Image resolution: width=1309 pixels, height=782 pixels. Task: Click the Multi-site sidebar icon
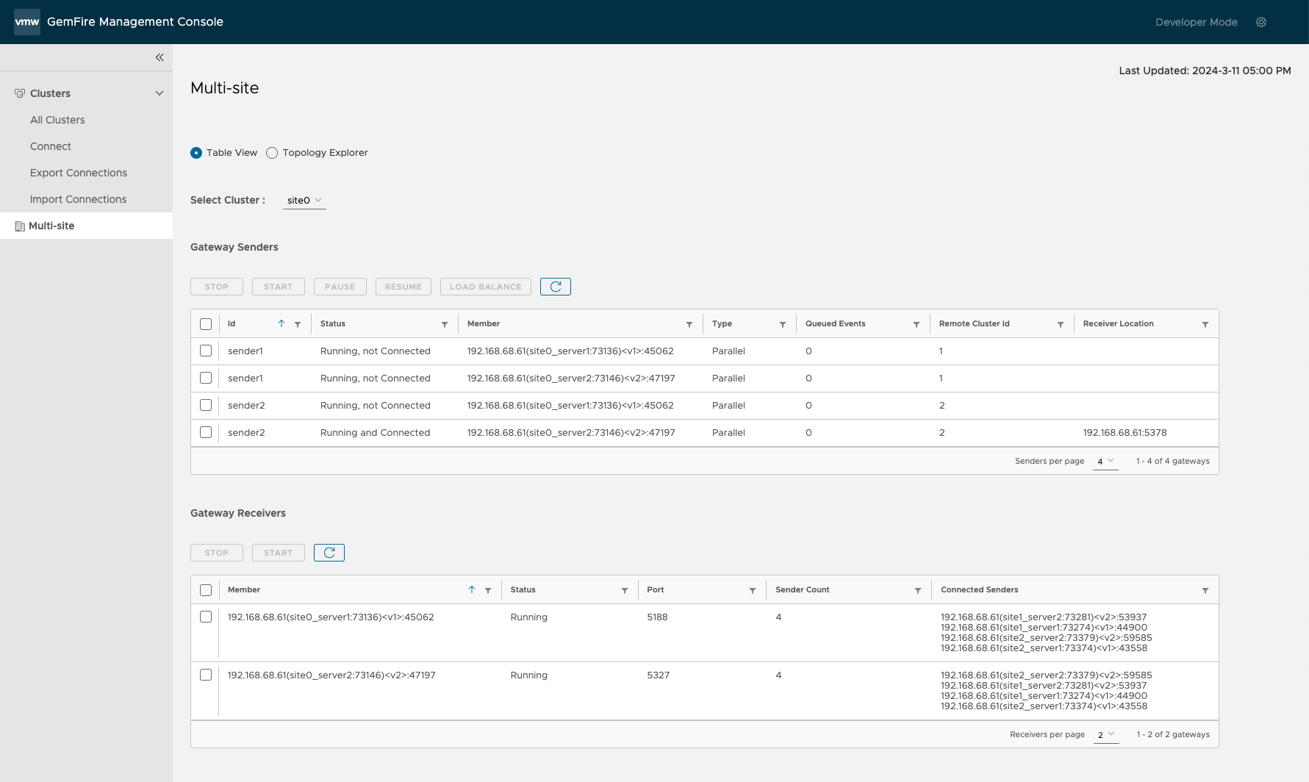tap(20, 226)
